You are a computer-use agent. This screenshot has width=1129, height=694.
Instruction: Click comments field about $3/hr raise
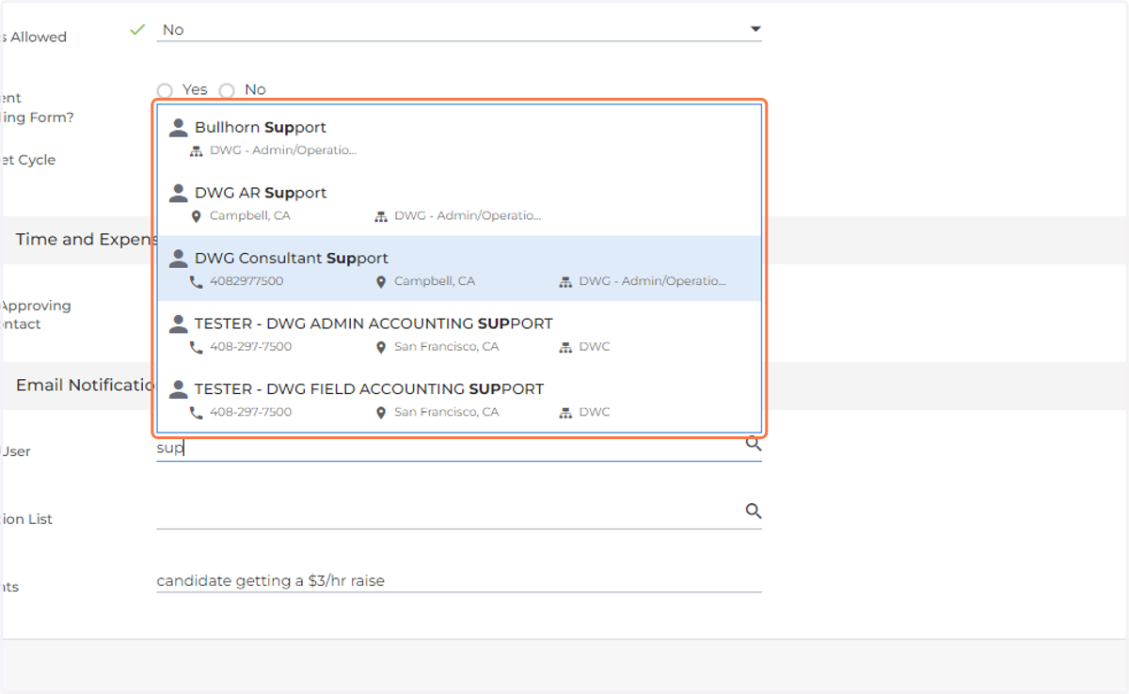point(459,581)
